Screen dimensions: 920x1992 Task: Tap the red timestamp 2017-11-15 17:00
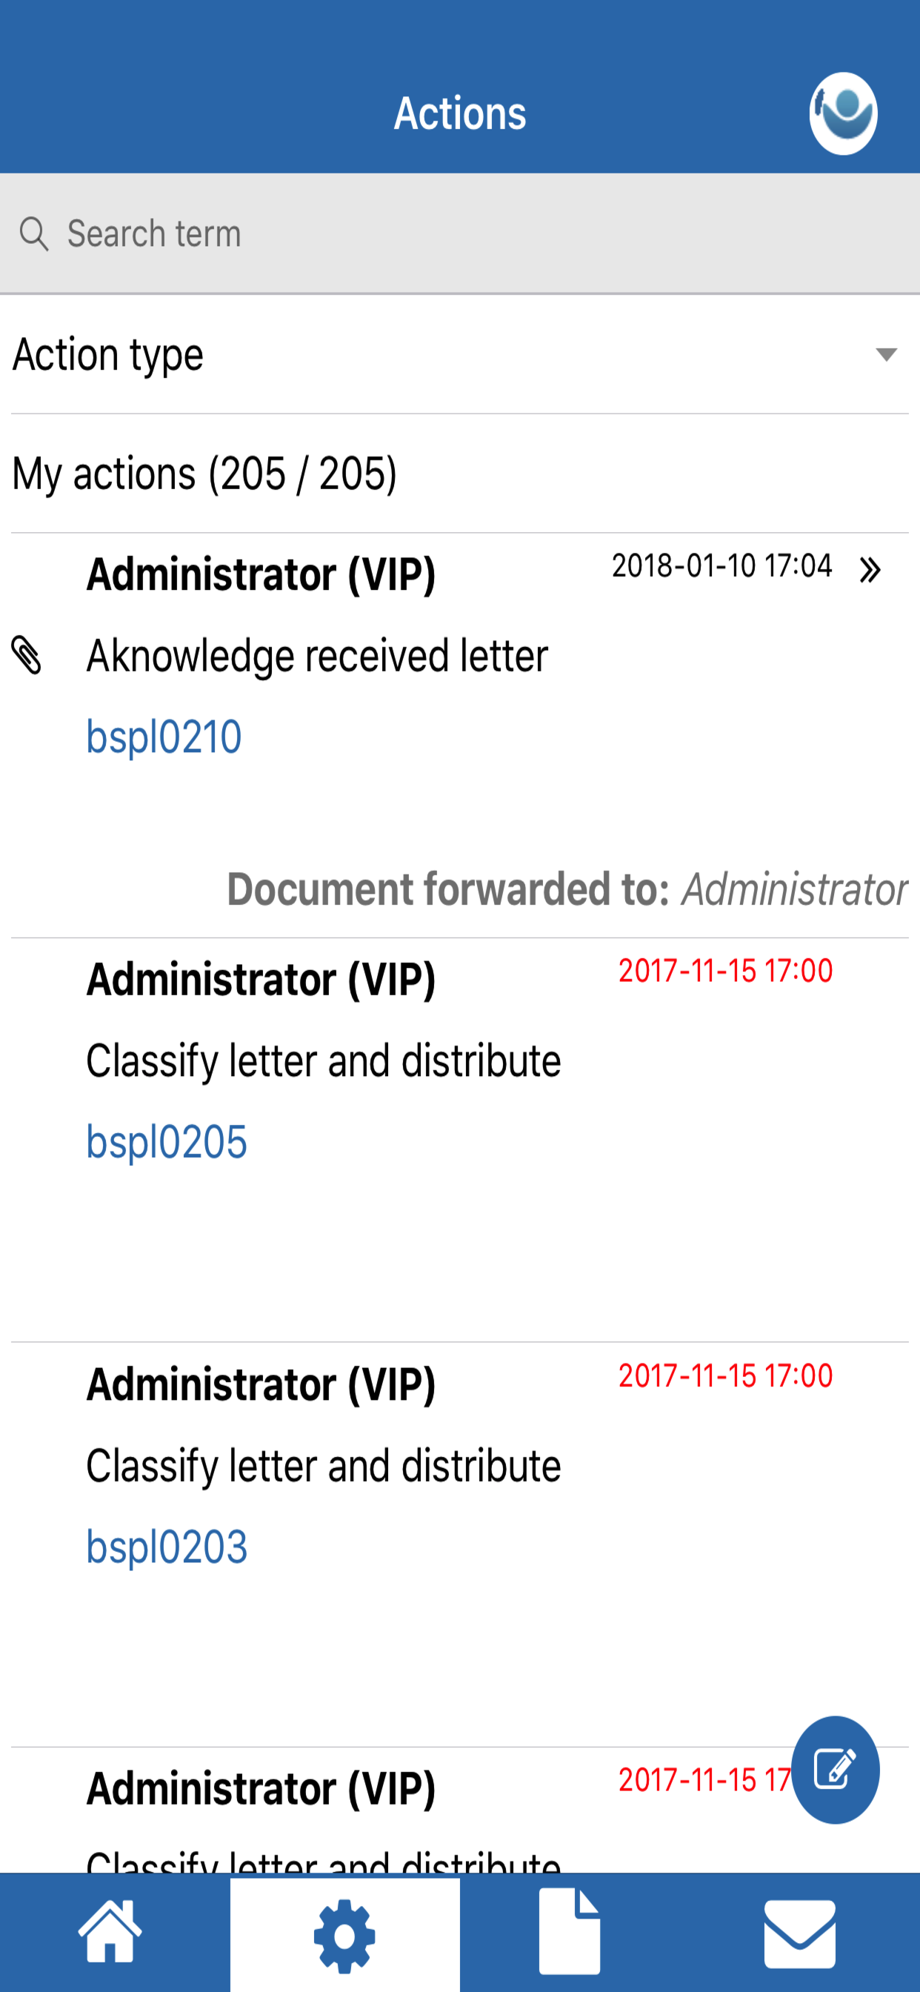[x=726, y=972]
